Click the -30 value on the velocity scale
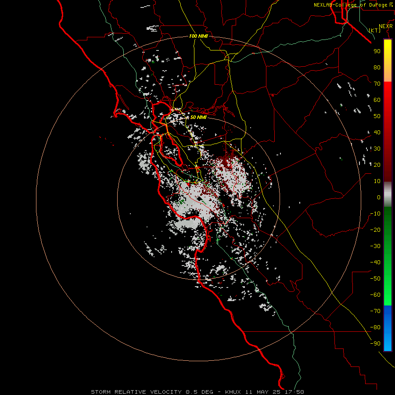Screen dimensions: 395x395 pos(375,246)
